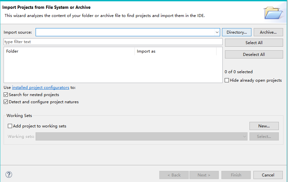The image size is (288, 182).
Task: Click the Cancel button
Action: point(268,175)
